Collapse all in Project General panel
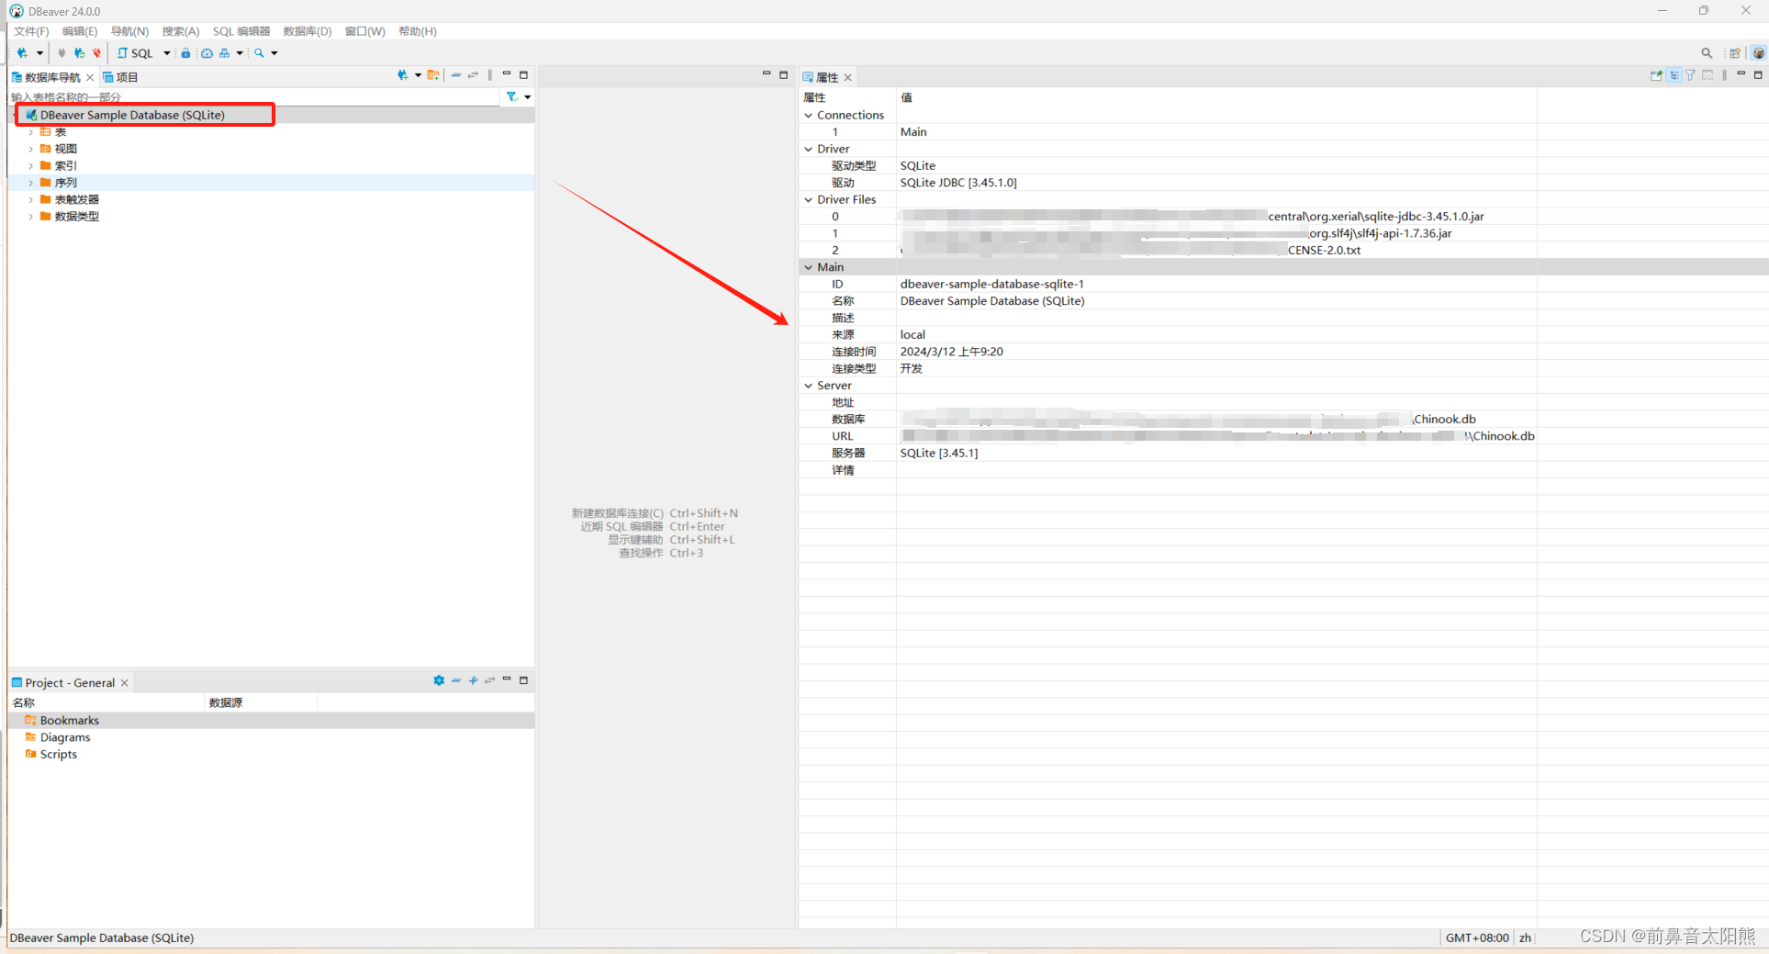Screen dimensions: 1769x954 click(x=456, y=680)
